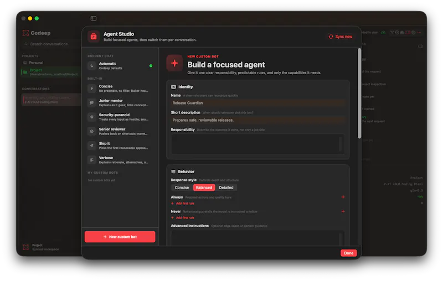
Task: Choose the Concise response style
Action: [x=182, y=188]
